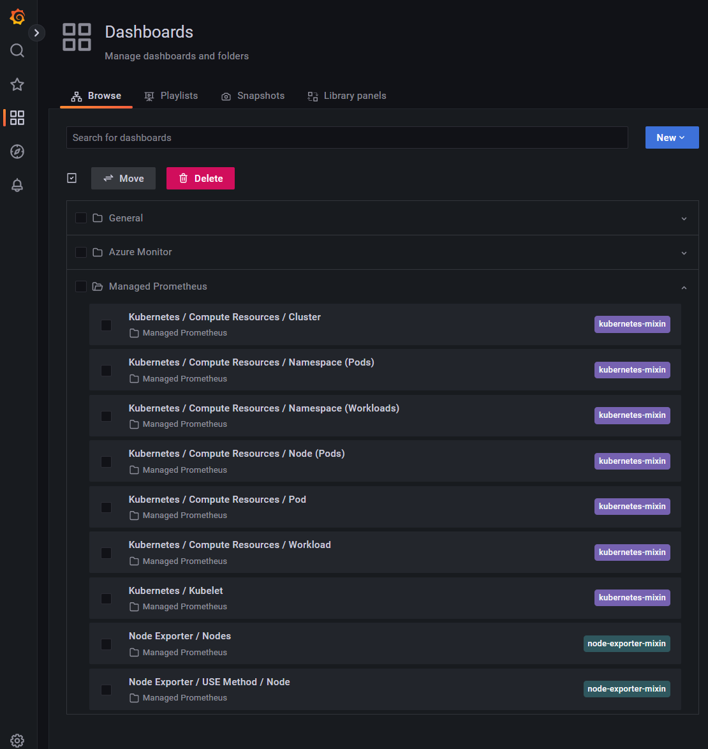The height and width of the screenshot is (749, 708).
Task: Open Alerting bell icon in the sidebar
Action: pyautogui.click(x=17, y=185)
